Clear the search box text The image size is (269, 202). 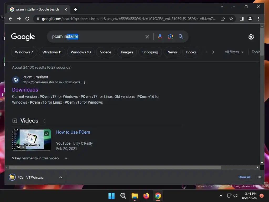[147, 36]
